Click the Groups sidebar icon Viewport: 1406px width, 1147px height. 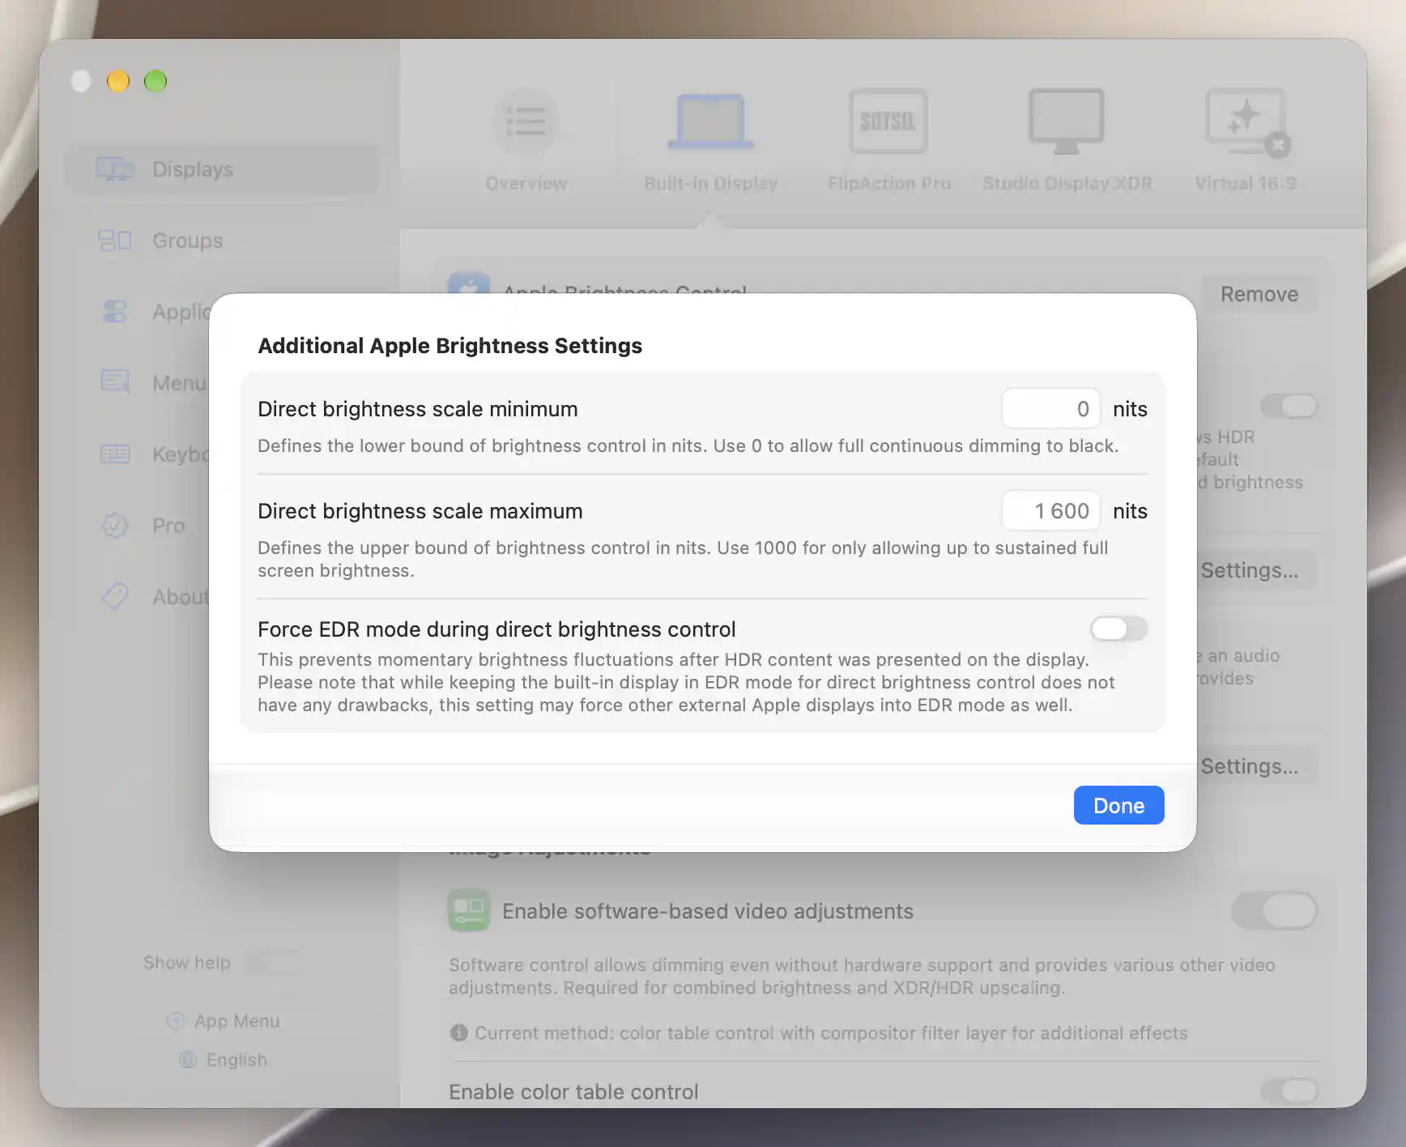tap(114, 241)
